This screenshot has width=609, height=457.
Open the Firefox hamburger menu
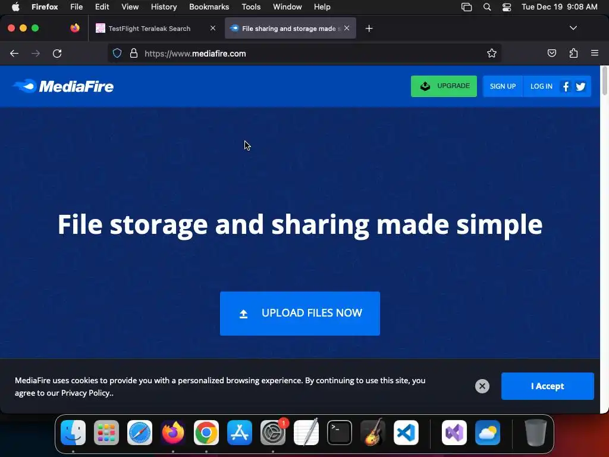595,53
